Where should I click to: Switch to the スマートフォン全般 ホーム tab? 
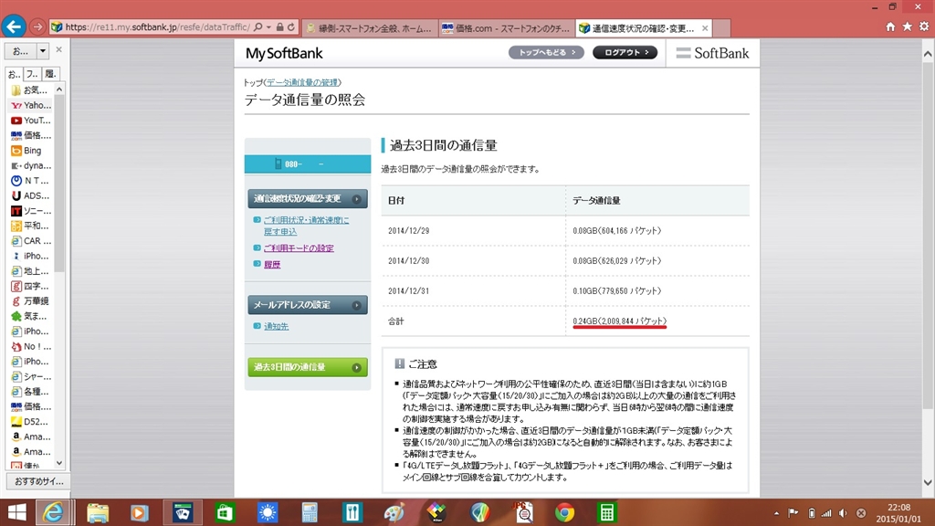(x=370, y=28)
